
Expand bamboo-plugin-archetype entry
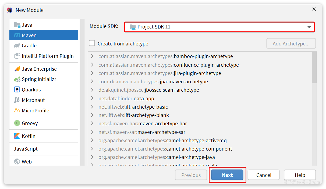[x=92, y=56]
